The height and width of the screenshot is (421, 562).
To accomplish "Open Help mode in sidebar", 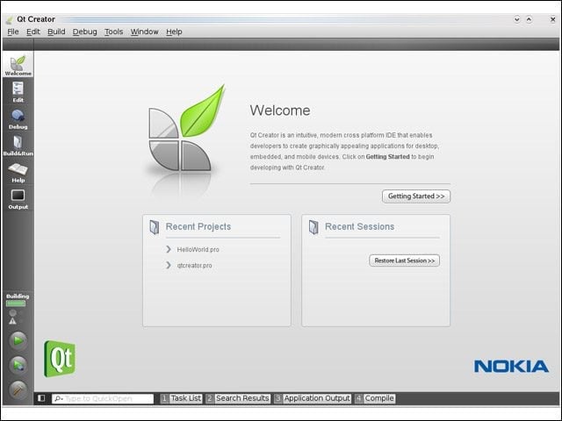I will (18, 173).
